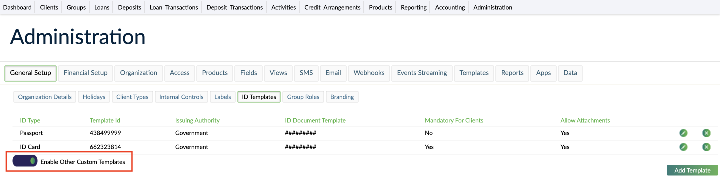
Task: Switch to the Financial Setup tab
Action: tap(85, 73)
